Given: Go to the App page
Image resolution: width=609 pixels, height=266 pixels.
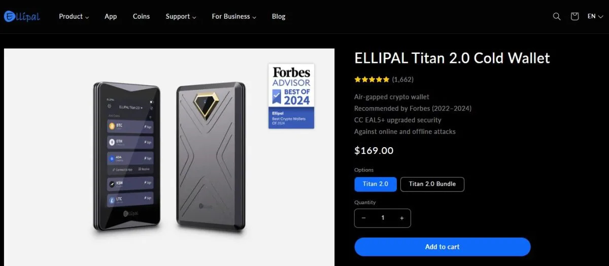Looking at the screenshot, I should (111, 16).
